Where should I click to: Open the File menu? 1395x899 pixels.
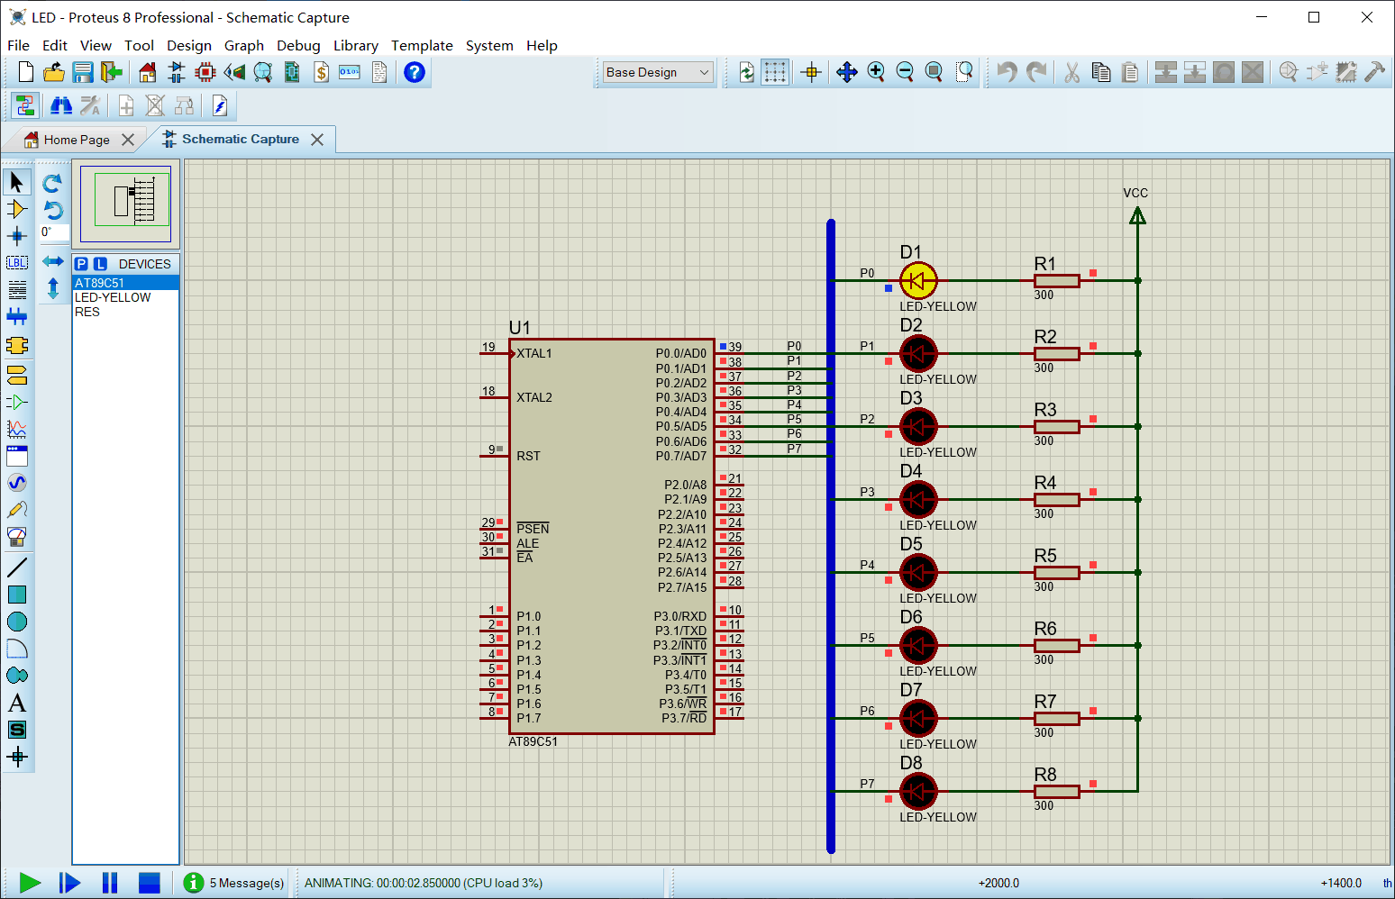coord(18,45)
